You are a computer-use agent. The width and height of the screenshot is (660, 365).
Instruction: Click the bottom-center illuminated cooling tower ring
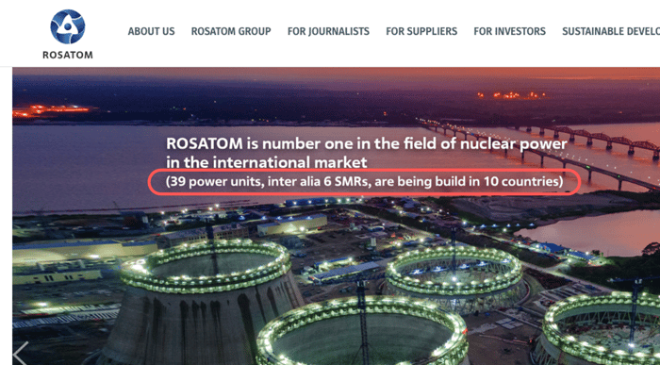tap(362, 330)
